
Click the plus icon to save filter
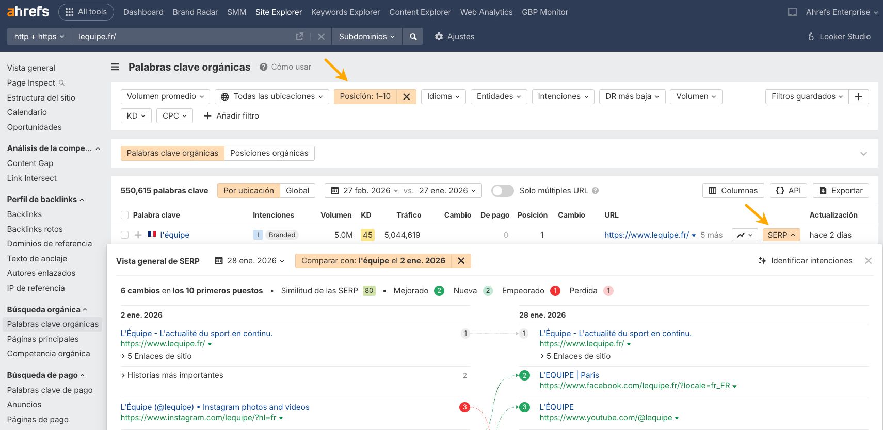point(858,97)
